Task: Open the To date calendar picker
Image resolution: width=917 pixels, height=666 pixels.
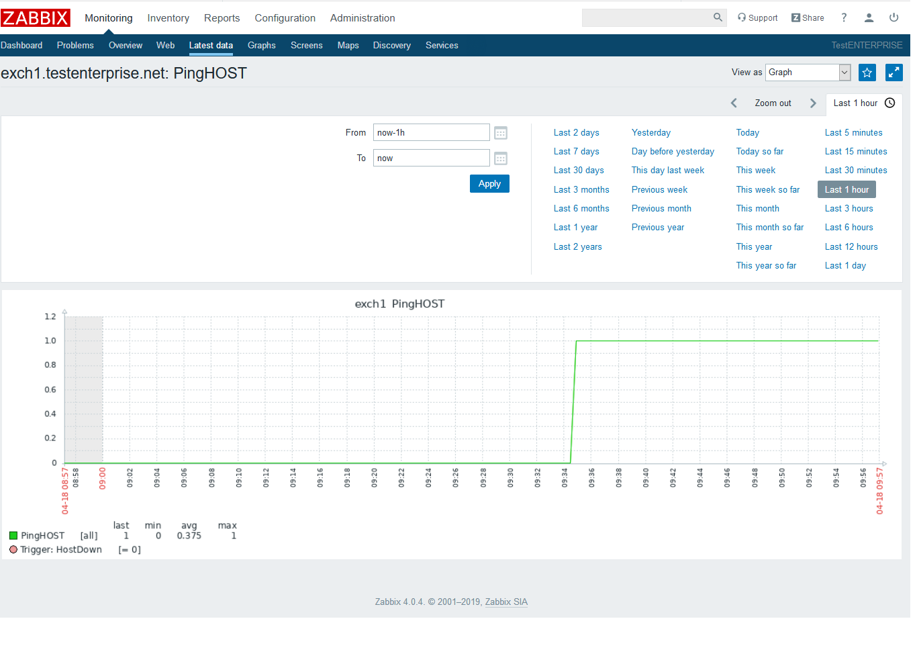Action: [x=501, y=158]
